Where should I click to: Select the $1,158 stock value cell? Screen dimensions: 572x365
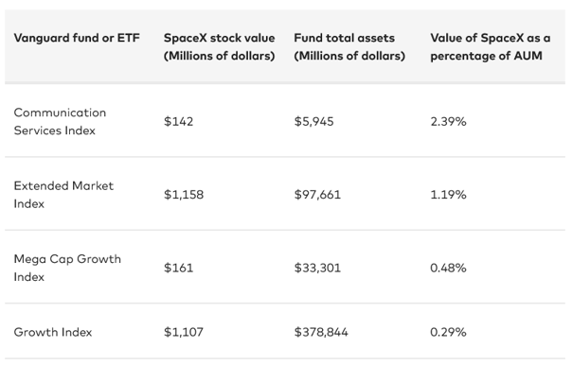coord(184,195)
